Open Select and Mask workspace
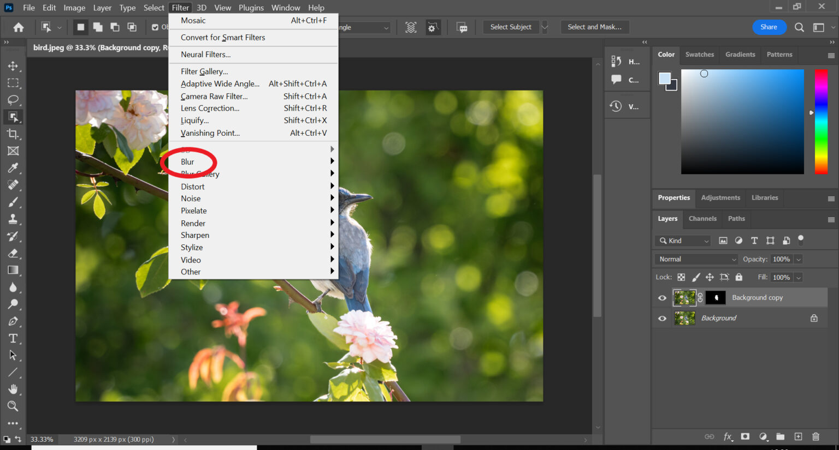Image resolution: width=839 pixels, height=450 pixels. tap(595, 27)
